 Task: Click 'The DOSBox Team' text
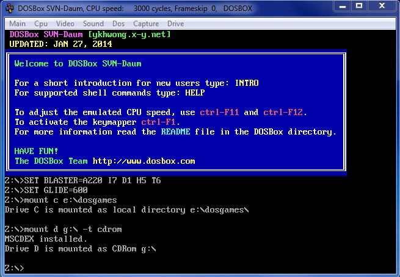[51, 161]
